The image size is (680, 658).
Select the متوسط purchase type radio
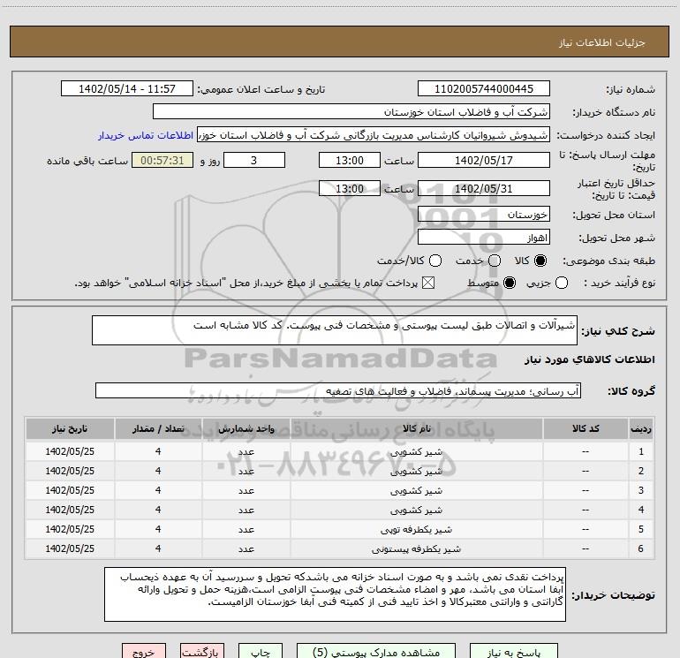pyautogui.click(x=510, y=283)
